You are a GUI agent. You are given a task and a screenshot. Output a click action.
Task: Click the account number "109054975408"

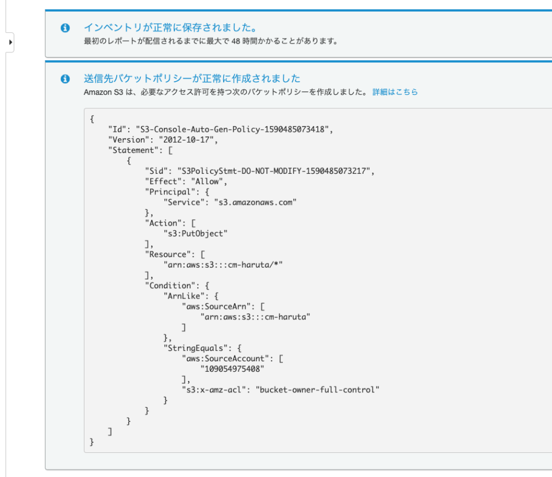232,369
